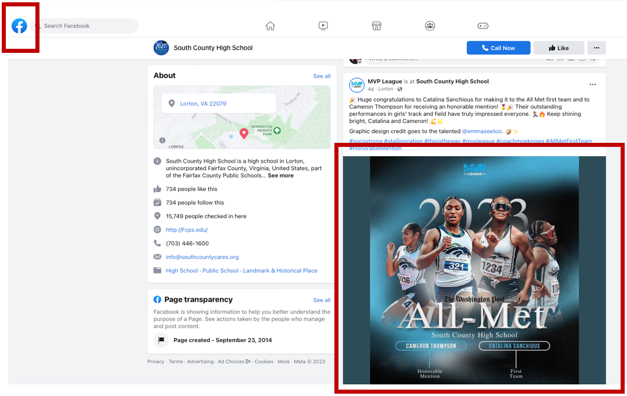Click the High School category link
Screen dimensions: 627x396
click(x=182, y=271)
